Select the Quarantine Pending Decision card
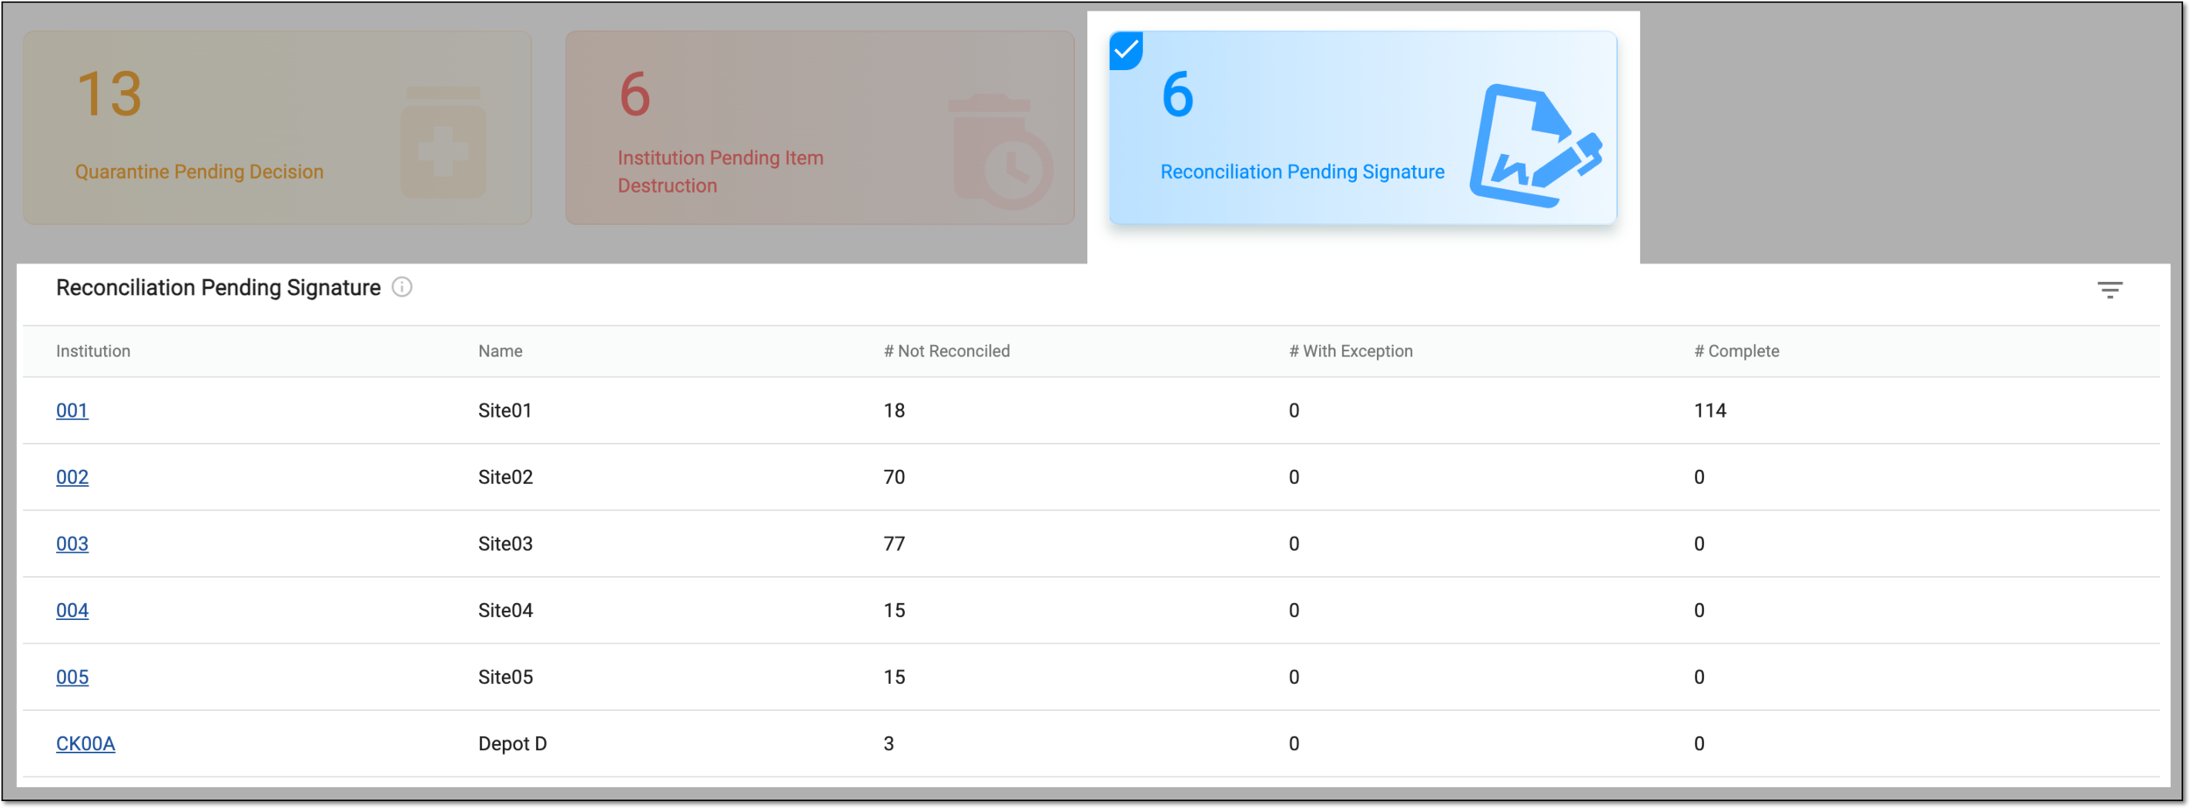 [x=277, y=128]
